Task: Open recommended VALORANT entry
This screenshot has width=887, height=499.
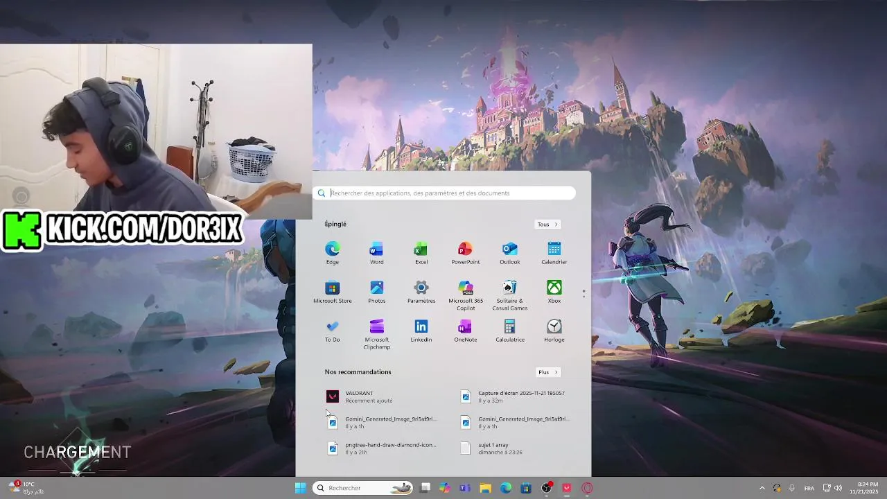Action: pos(383,396)
